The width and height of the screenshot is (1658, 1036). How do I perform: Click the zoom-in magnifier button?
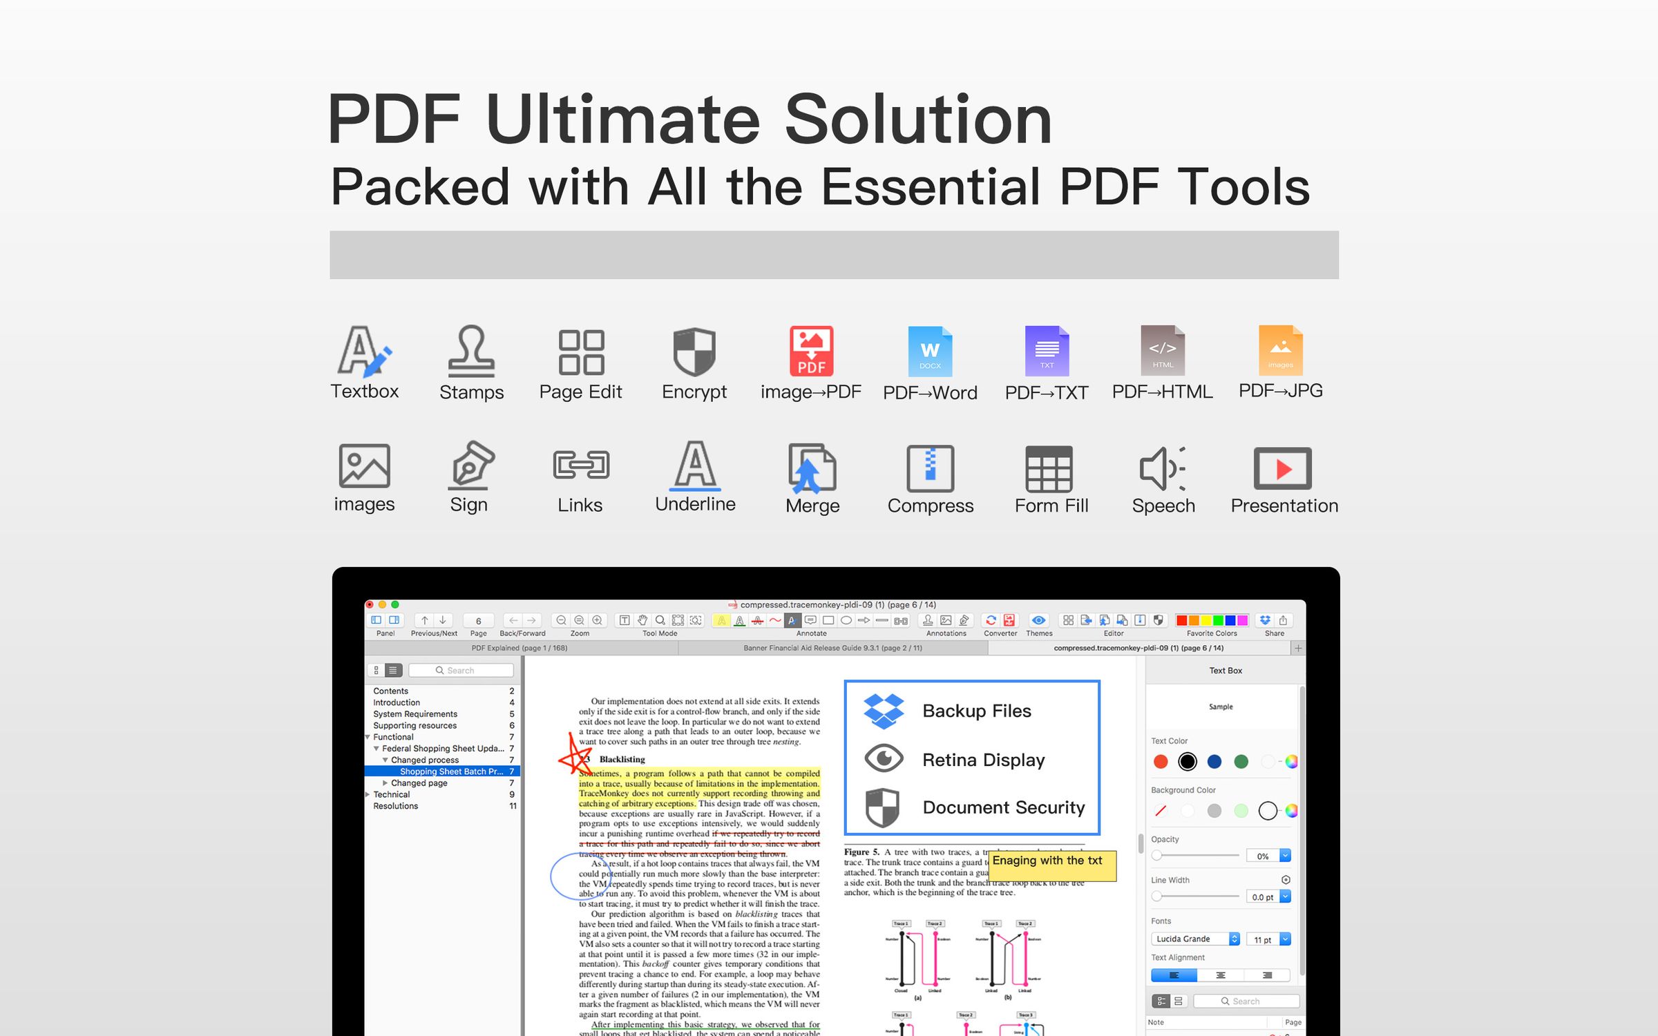(x=597, y=621)
